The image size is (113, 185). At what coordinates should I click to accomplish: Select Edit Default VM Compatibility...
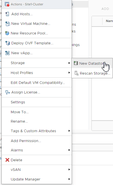coord(37,82)
